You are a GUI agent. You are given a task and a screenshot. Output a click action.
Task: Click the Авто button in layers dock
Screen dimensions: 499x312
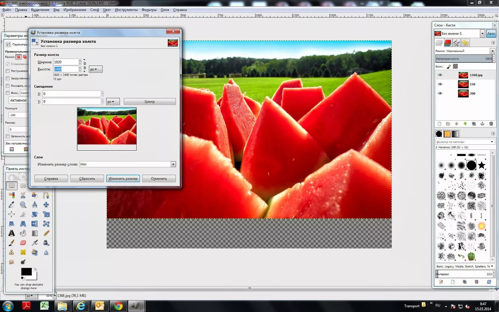point(491,33)
